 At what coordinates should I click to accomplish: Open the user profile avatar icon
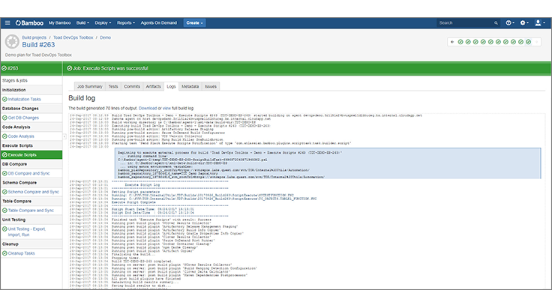click(539, 22)
